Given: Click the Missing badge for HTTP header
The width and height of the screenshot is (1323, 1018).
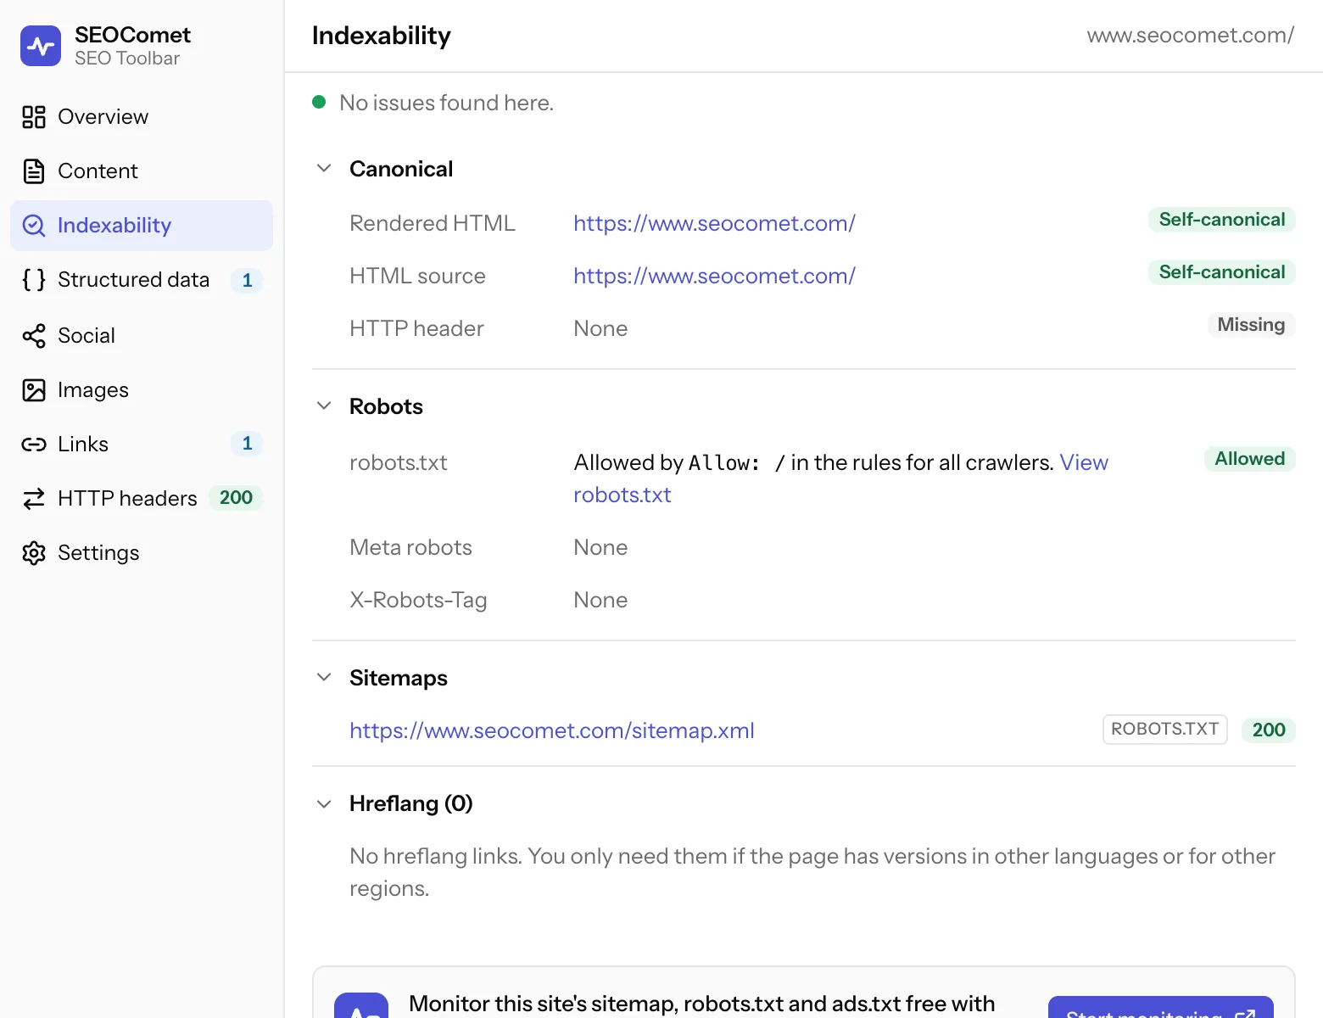Looking at the screenshot, I should pos(1251,325).
